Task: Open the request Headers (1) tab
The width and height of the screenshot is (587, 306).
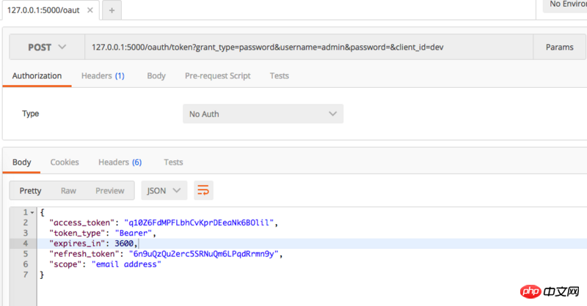Action: (x=103, y=75)
